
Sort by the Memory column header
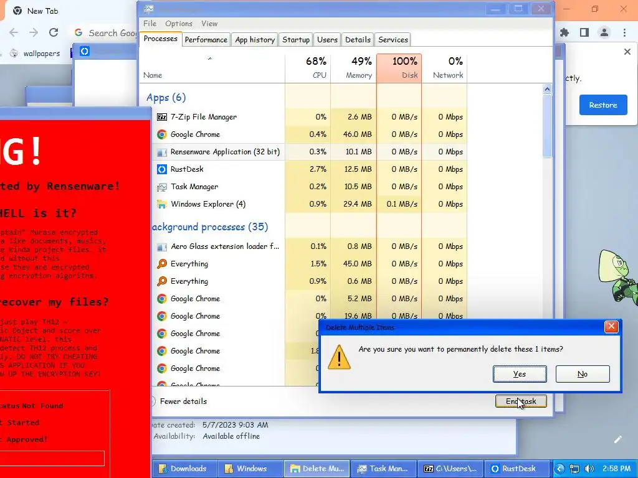coord(353,68)
